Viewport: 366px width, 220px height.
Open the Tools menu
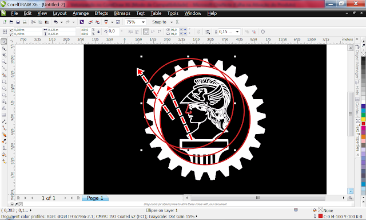[173, 13]
